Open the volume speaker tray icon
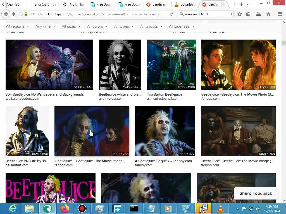Image resolution: width=286 pixels, height=214 pixels. click(x=258, y=208)
